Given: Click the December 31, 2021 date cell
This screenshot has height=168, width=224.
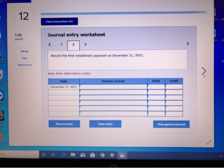Looking at the screenshot, I should click(64, 87).
